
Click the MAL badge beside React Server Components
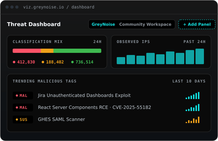pyautogui.click(x=23, y=107)
